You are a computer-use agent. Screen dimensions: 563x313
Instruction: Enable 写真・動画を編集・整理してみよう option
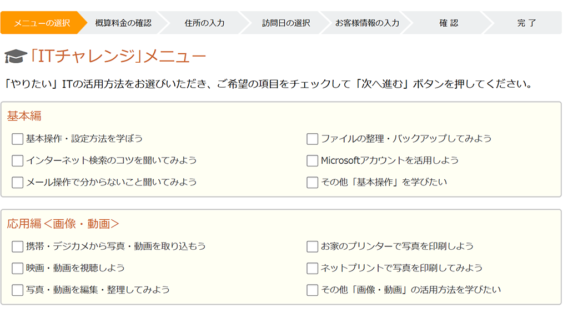point(17,290)
